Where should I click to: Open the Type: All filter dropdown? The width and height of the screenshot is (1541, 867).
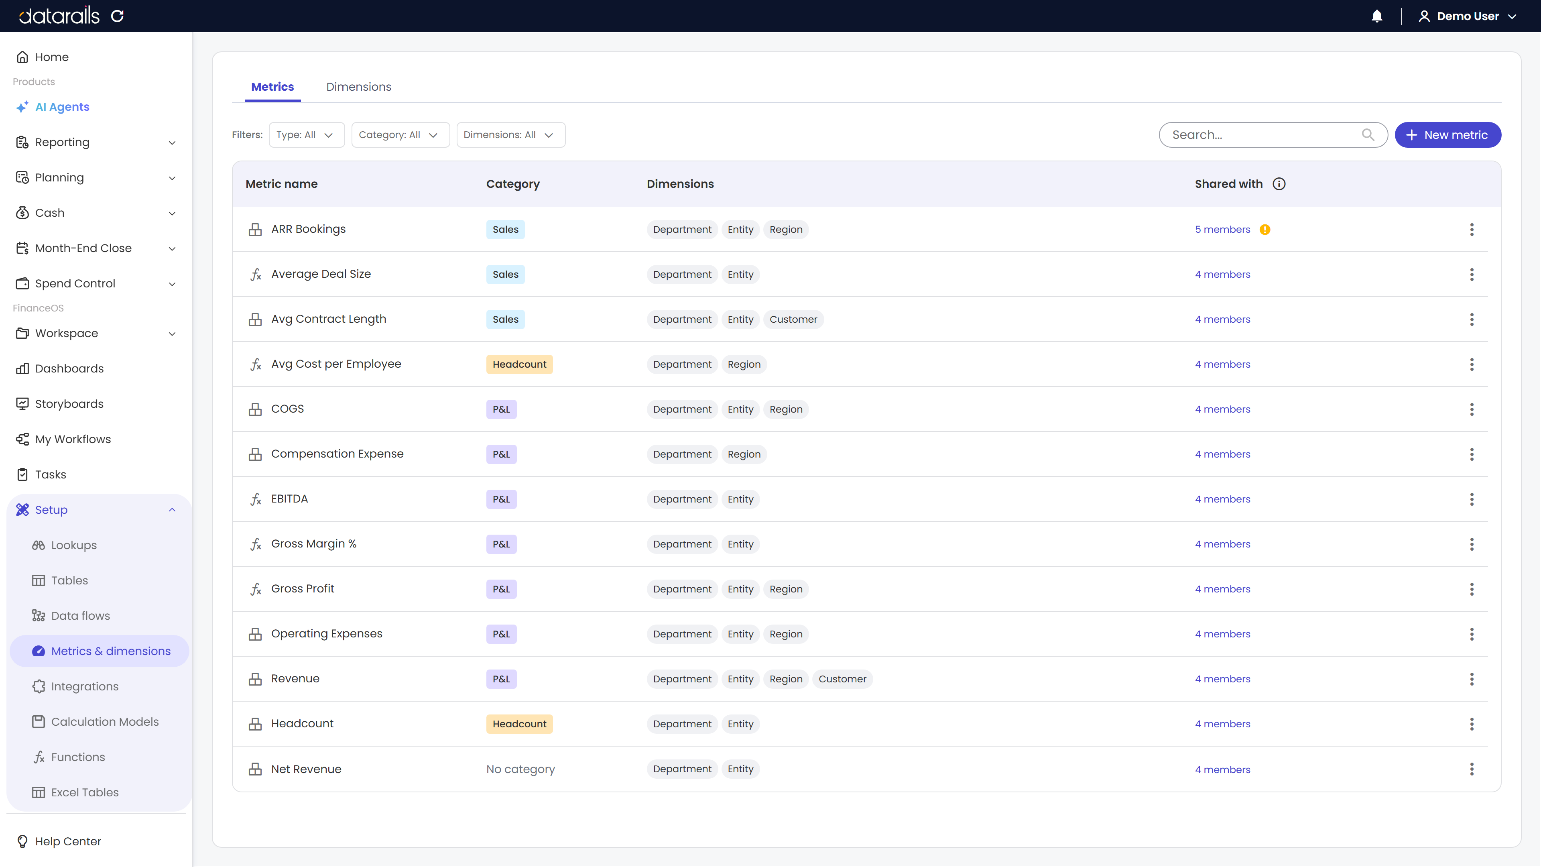pos(306,134)
